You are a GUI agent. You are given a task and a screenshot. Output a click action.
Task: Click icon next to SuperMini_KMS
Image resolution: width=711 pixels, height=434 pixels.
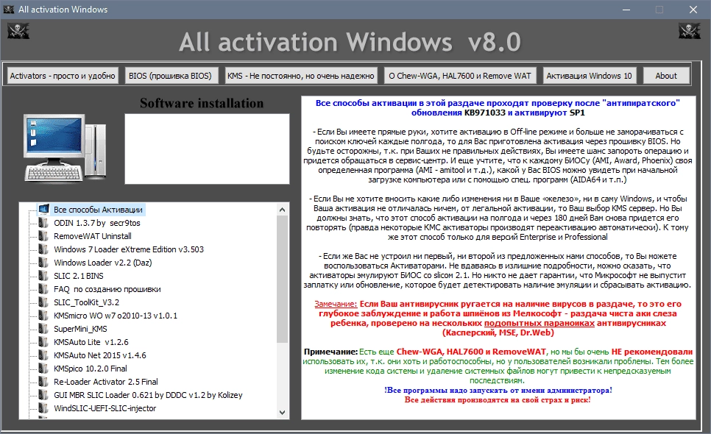pos(43,329)
